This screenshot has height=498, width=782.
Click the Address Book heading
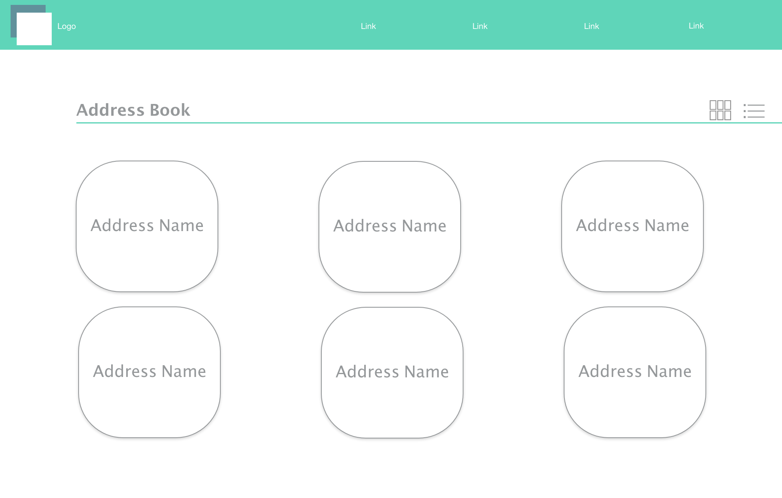click(133, 110)
